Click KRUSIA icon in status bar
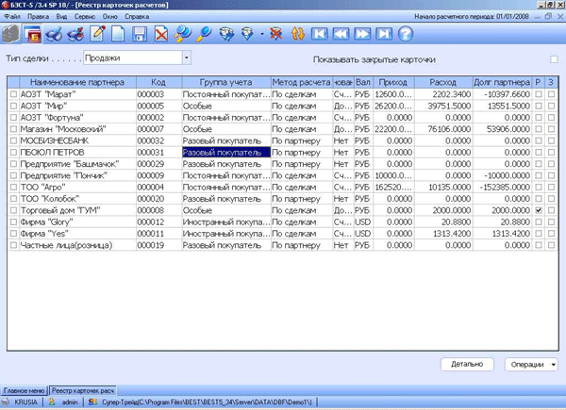Screen dimensions: 566x410 pos(6,402)
